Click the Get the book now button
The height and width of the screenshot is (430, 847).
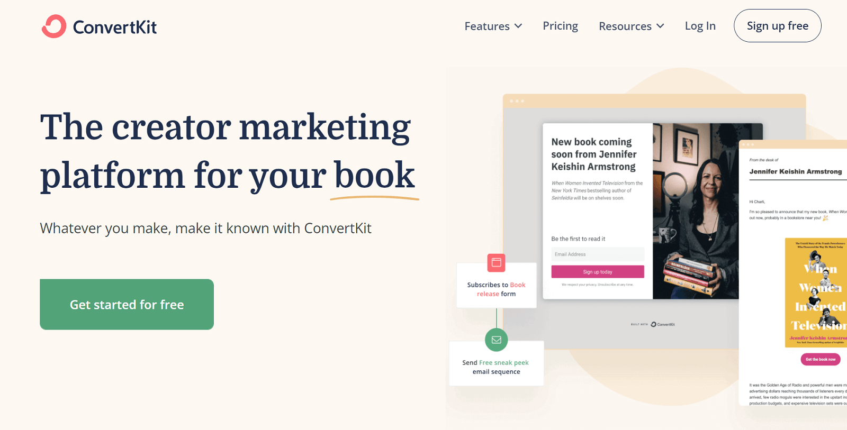point(820,359)
